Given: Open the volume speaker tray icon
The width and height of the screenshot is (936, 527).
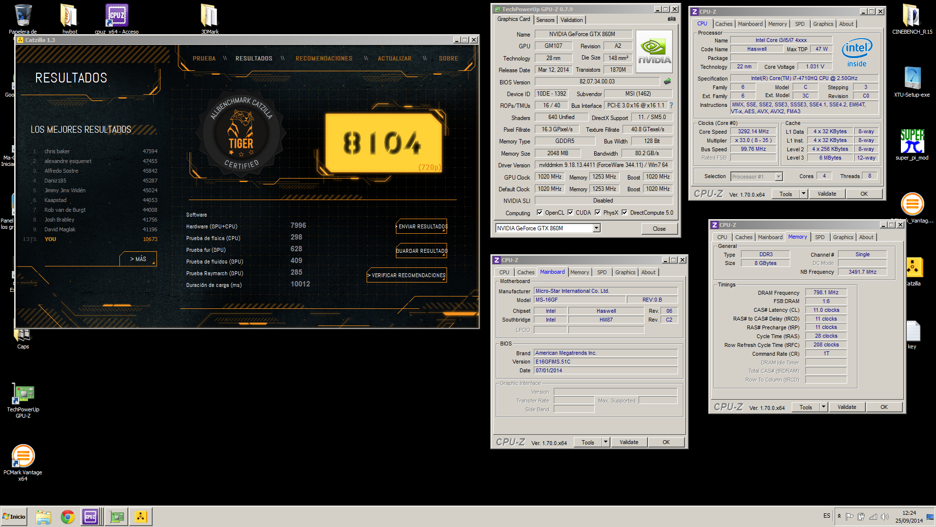Looking at the screenshot, I should [885, 517].
